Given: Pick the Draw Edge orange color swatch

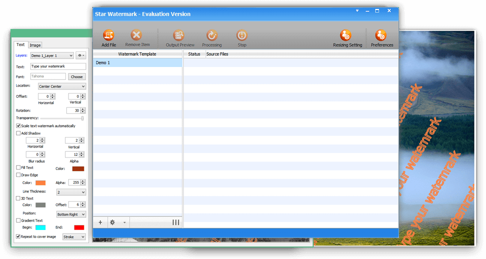Looking at the screenshot, I should point(40,182).
